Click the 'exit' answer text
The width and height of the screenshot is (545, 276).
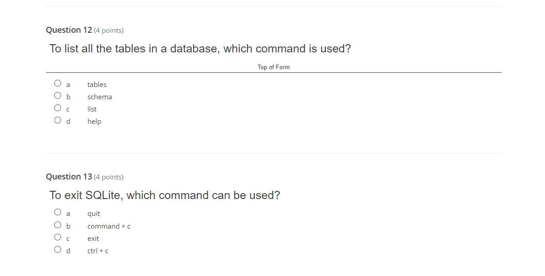click(93, 239)
